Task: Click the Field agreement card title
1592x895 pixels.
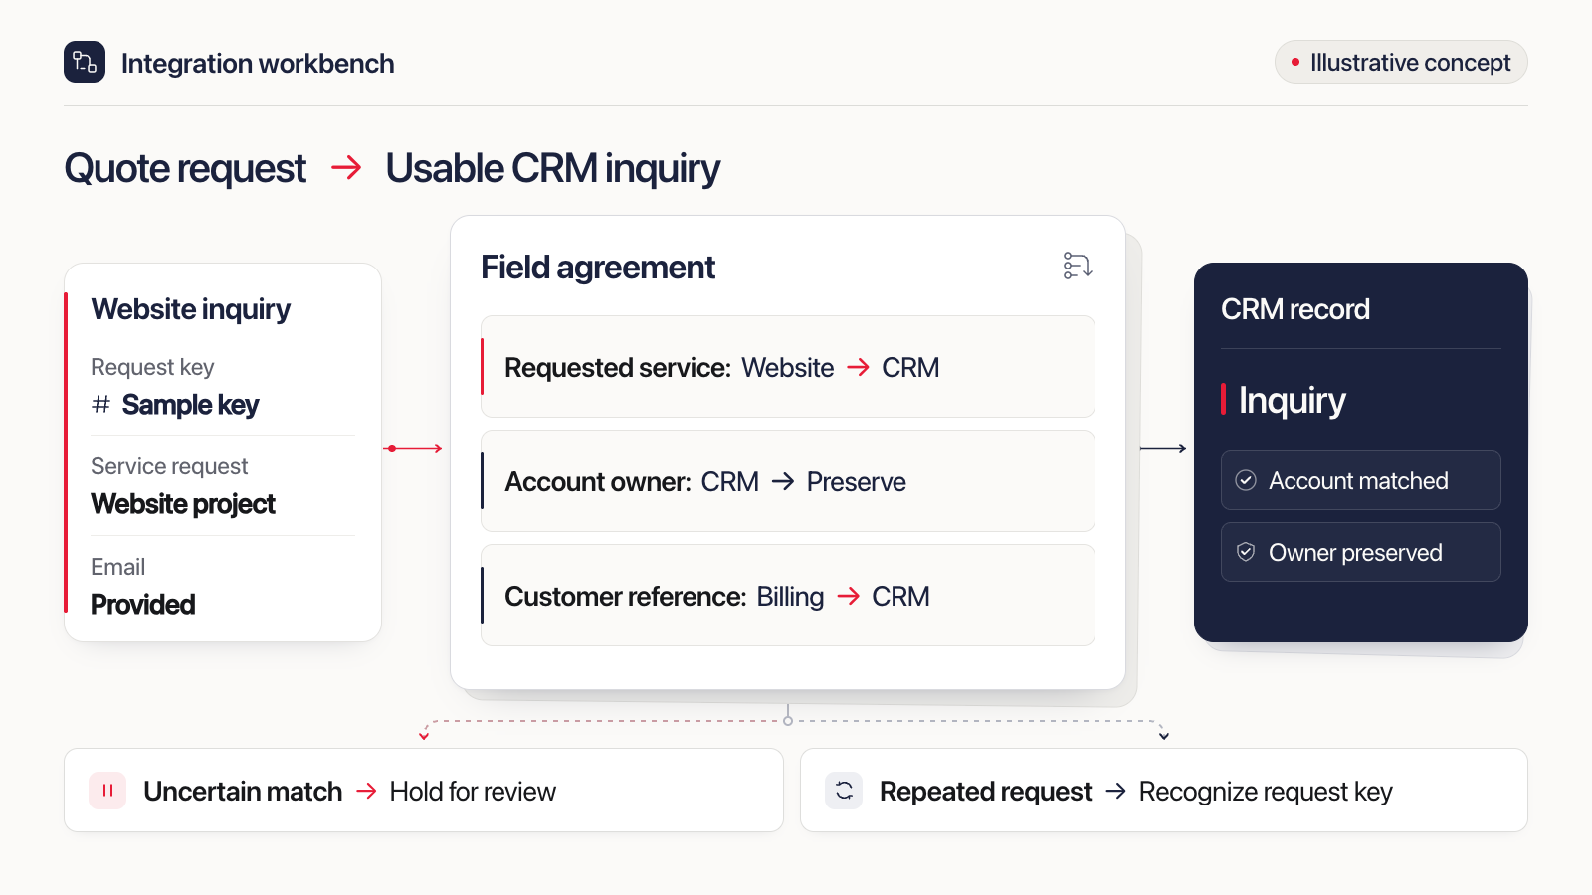Action: click(x=598, y=267)
